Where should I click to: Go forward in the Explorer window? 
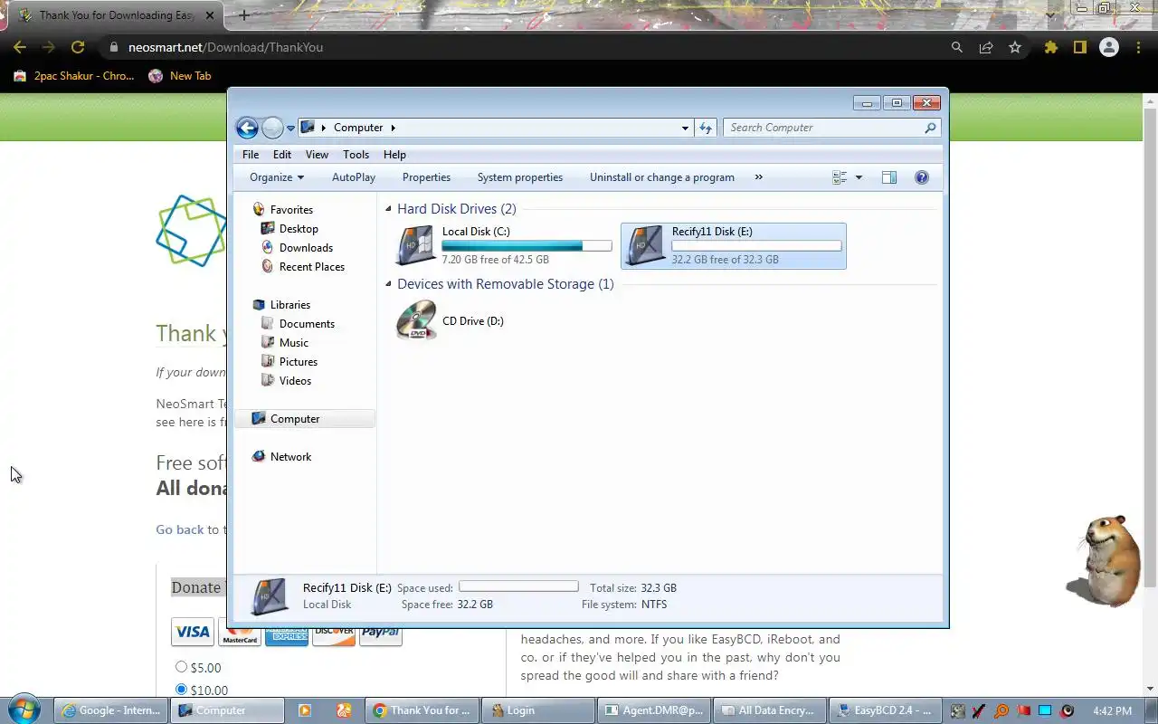click(x=272, y=128)
